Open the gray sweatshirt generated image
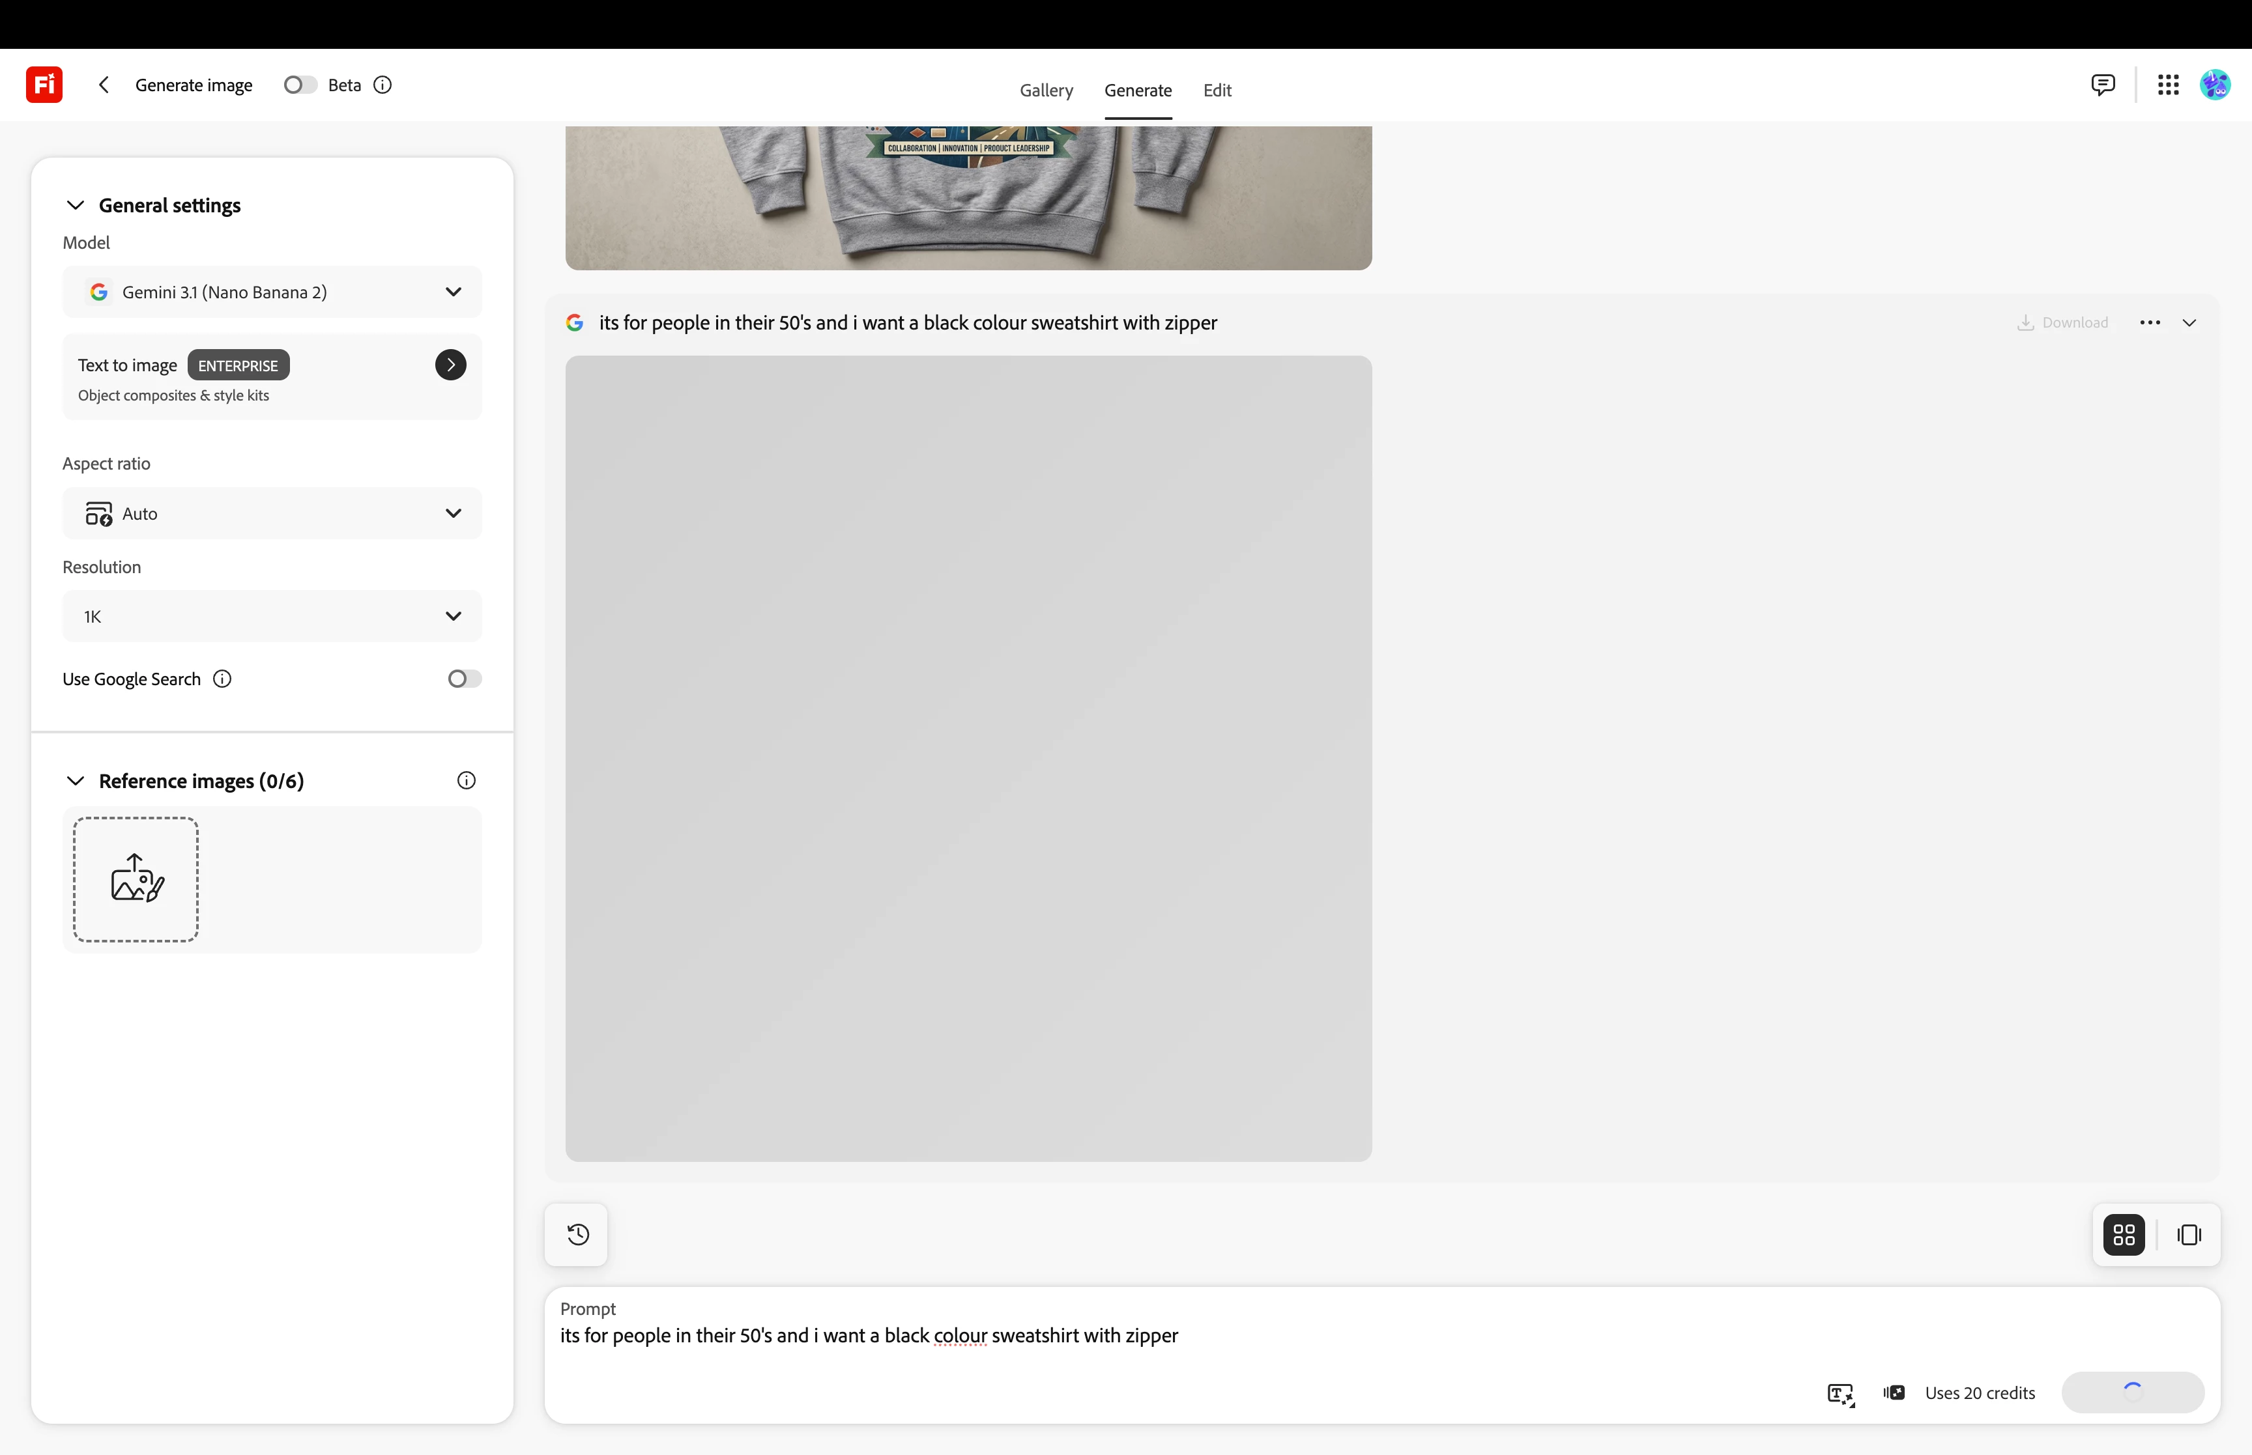The height and width of the screenshot is (1455, 2252). point(969,199)
